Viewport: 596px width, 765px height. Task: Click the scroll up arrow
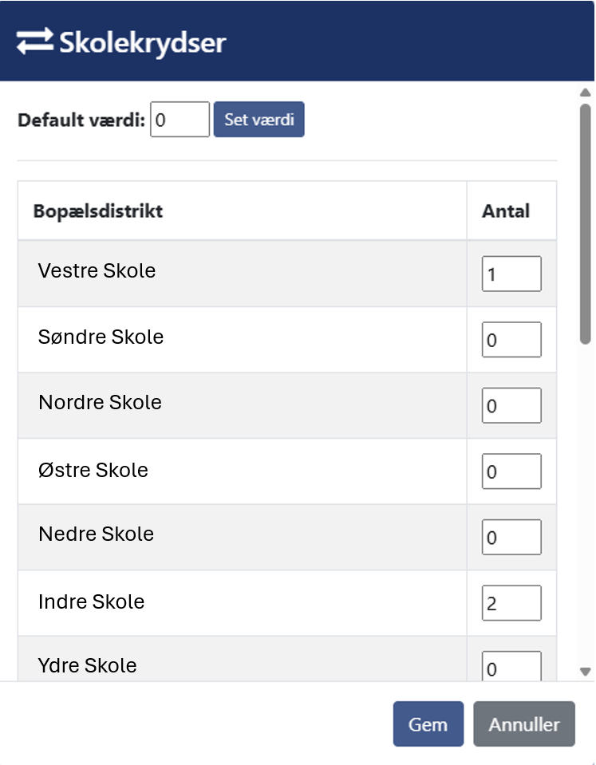(585, 93)
